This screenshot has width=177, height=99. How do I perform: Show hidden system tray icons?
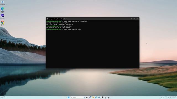pyautogui.click(x=161, y=97)
